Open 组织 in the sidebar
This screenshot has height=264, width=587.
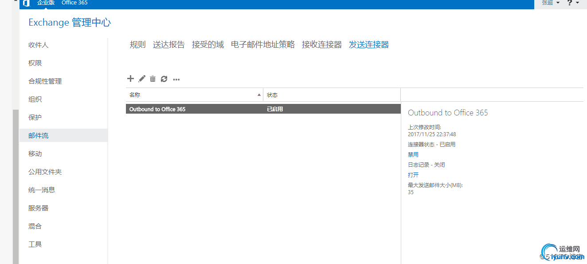(35, 99)
